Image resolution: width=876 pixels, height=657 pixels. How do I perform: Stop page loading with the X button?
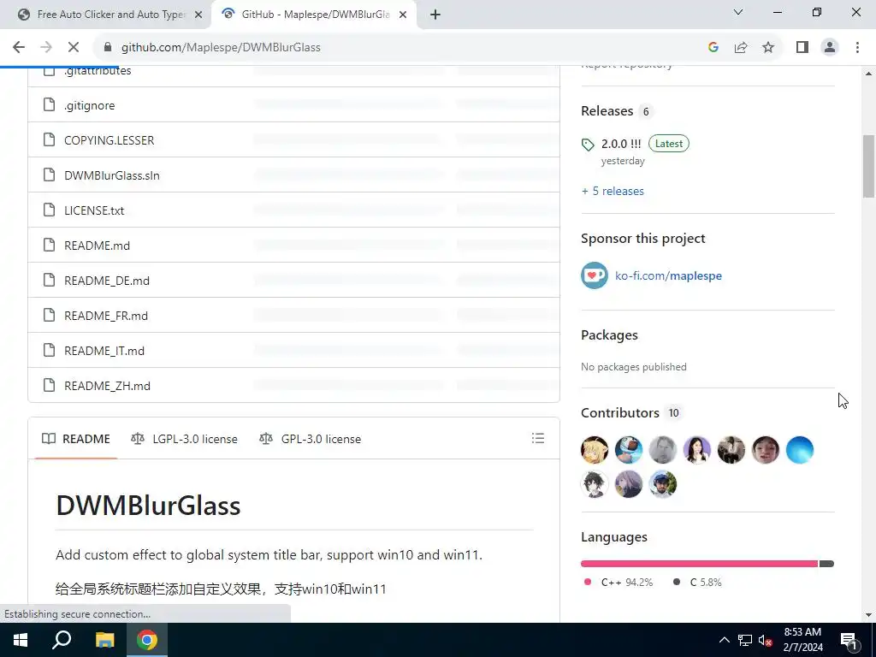tap(74, 48)
